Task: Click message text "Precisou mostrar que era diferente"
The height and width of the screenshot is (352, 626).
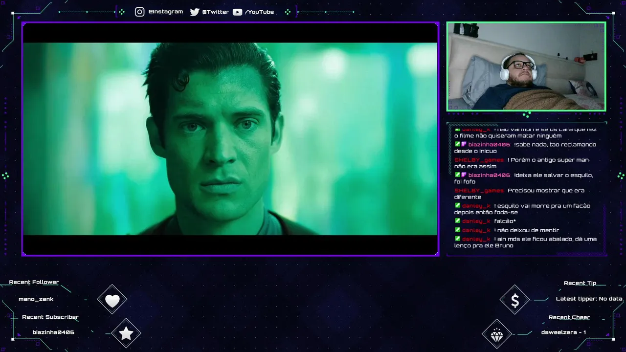Action: [519, 194]
